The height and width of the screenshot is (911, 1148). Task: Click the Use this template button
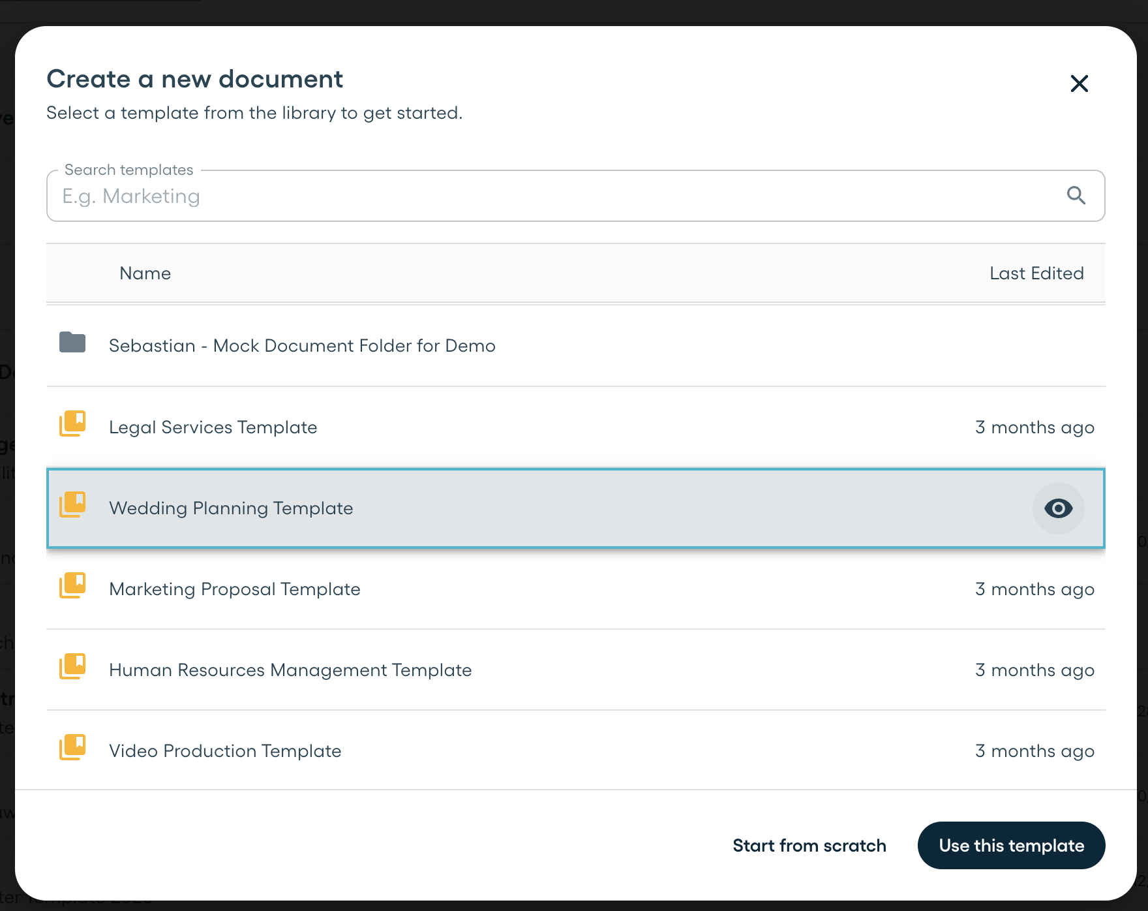coord(1011,846)
